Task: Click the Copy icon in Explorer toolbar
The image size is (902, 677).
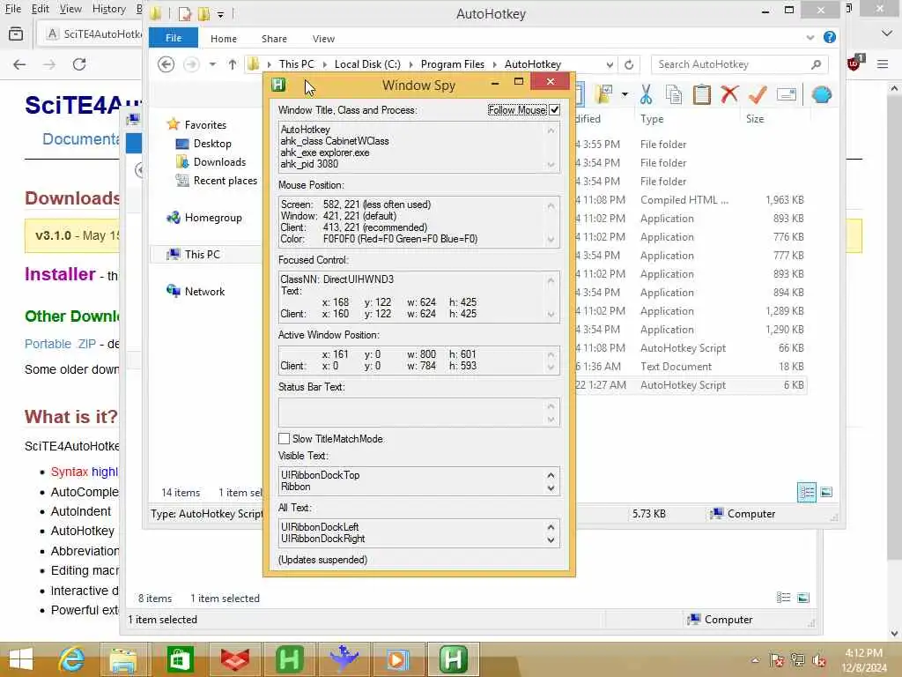Action: 674,94
